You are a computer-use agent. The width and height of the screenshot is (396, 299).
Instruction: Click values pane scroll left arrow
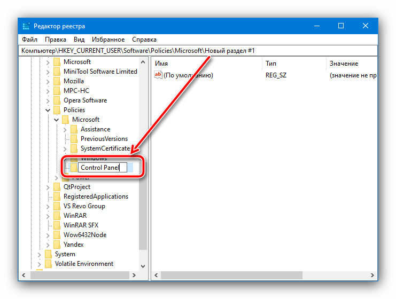[156, 276]
